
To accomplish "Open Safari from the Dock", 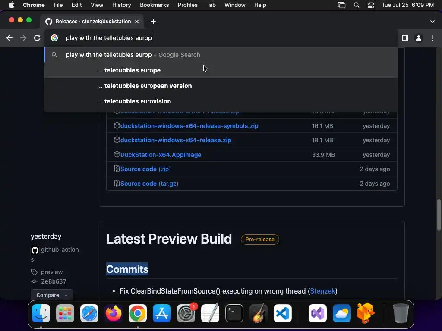I will (89, 313).
